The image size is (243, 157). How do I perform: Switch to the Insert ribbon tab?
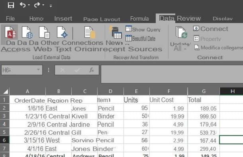tap(63, 19)
